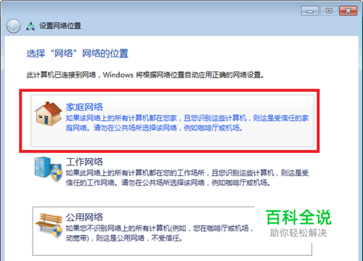The width and height of the screenshot is (363, 261).
Task: Minimize the network location window
Action: coord(310,11)
